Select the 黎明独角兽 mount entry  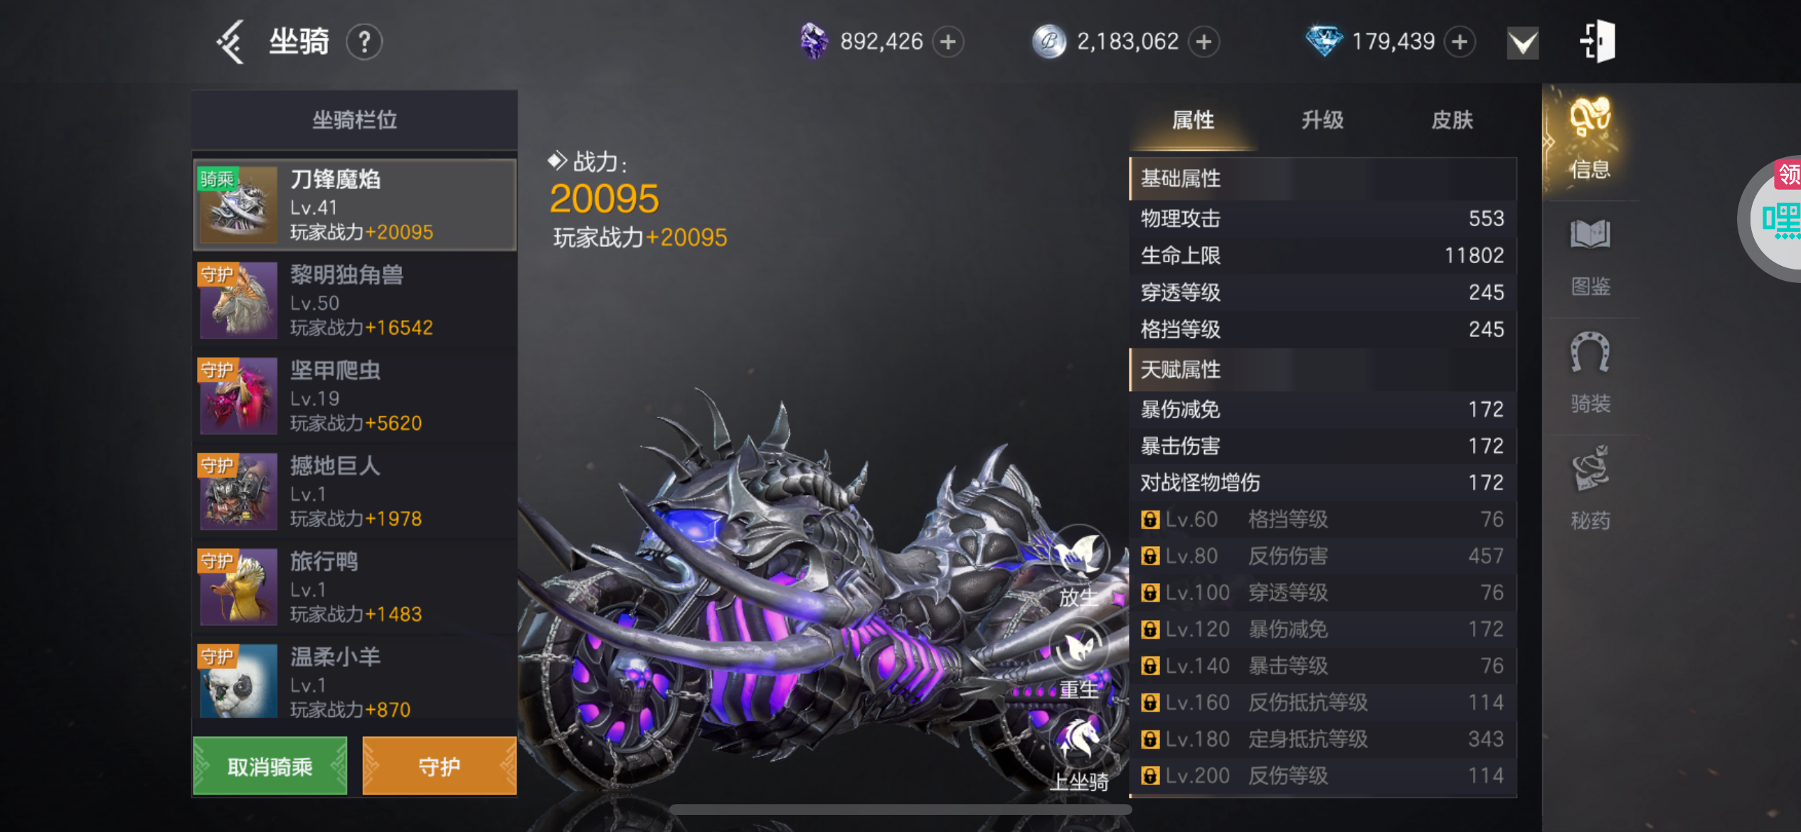tap(355, 300)
